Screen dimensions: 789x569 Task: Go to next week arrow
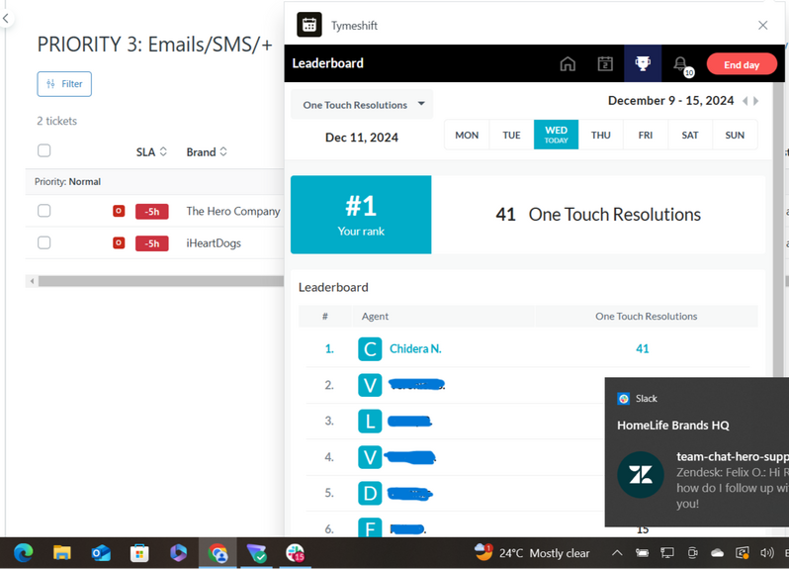(755, 101)
